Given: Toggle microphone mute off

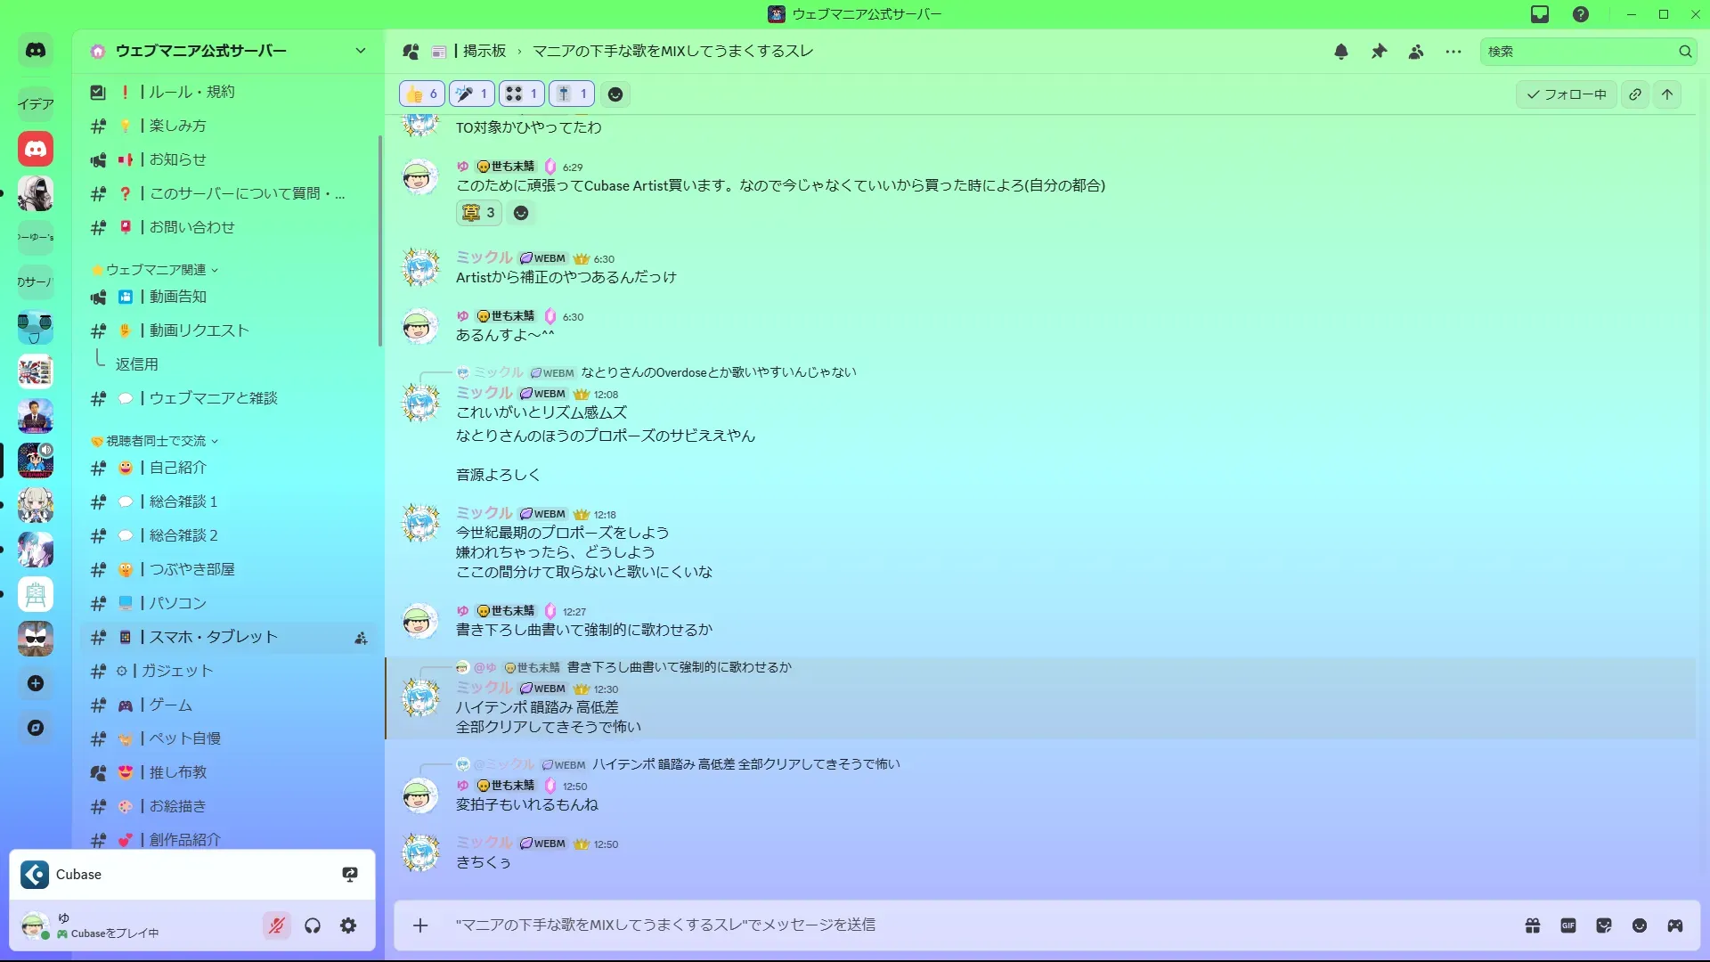Looking at the screenshot, I should click(x=277, y=925).
